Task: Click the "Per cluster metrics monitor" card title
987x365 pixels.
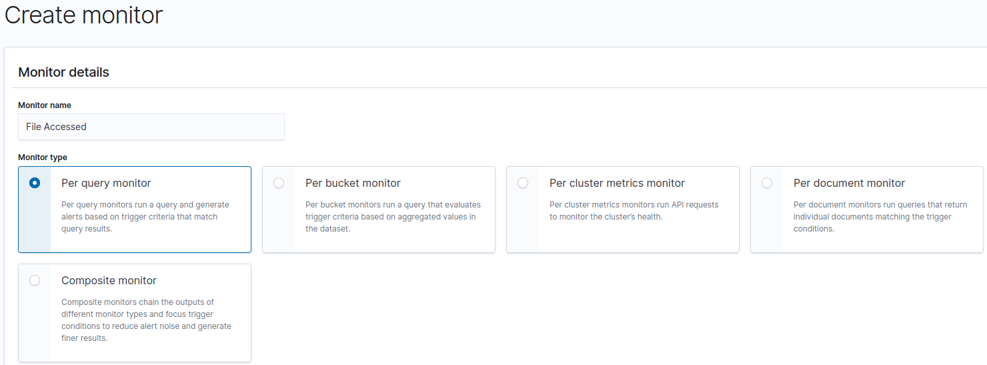Action: [x=617, y=183]
